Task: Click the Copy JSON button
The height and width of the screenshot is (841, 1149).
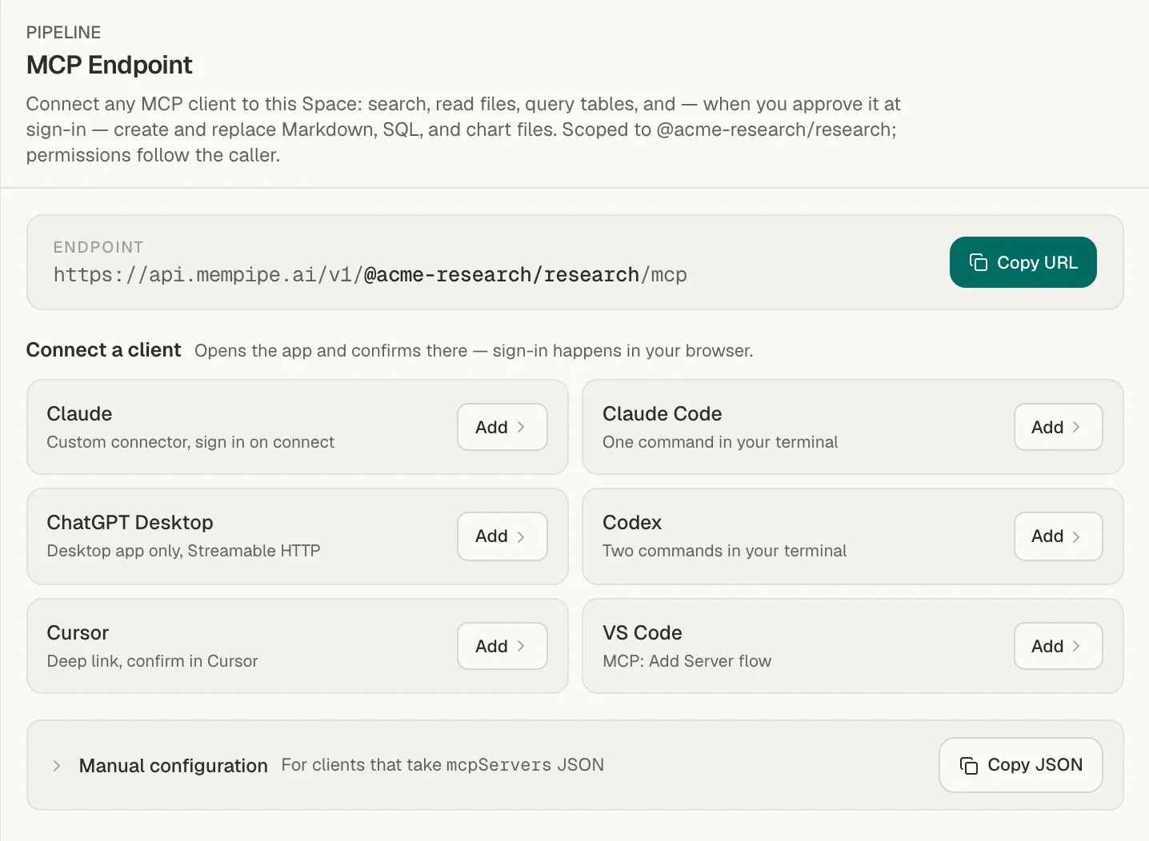Action: (x=1020, y=765)
